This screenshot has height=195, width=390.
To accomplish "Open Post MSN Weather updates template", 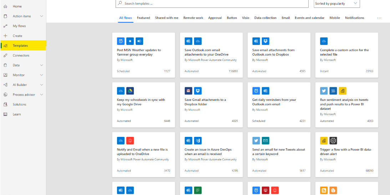I will click(139, 52).
